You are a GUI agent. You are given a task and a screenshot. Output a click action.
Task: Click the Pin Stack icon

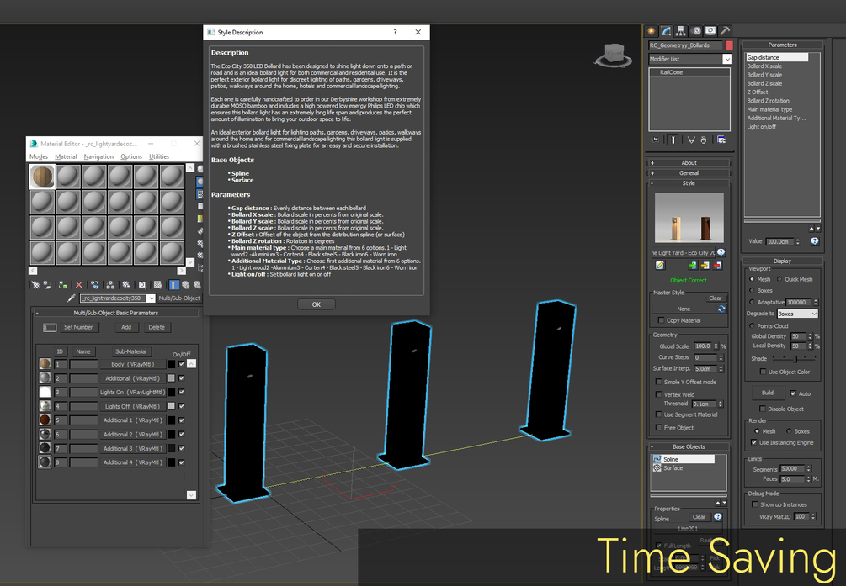[x=656, y=140]
